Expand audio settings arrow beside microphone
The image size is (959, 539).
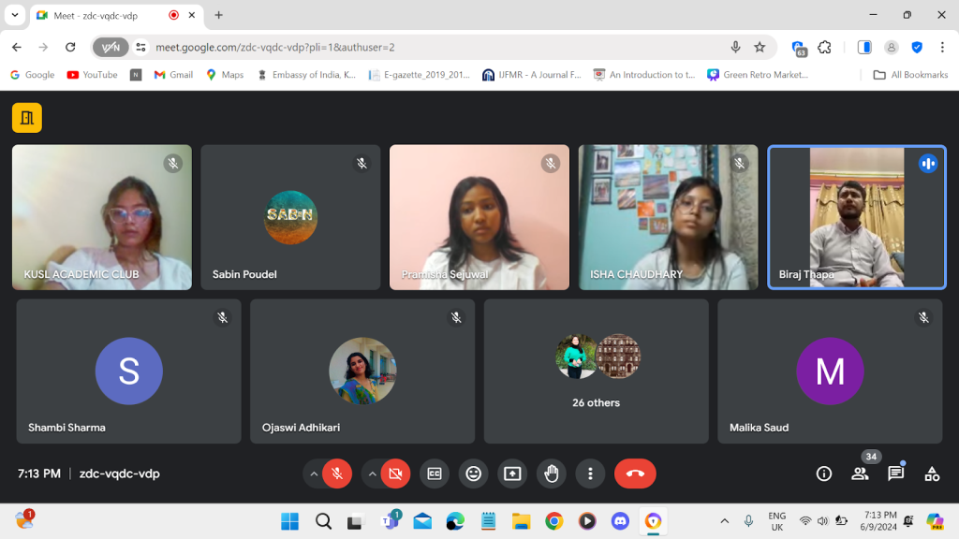tap(314, 473)
